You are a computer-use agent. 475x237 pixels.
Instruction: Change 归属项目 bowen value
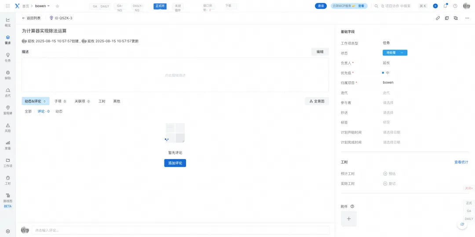(x=388, y=82)
